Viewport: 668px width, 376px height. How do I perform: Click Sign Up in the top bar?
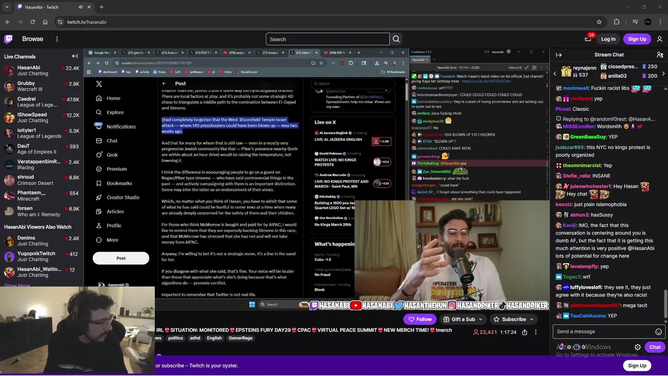point(637,39)
